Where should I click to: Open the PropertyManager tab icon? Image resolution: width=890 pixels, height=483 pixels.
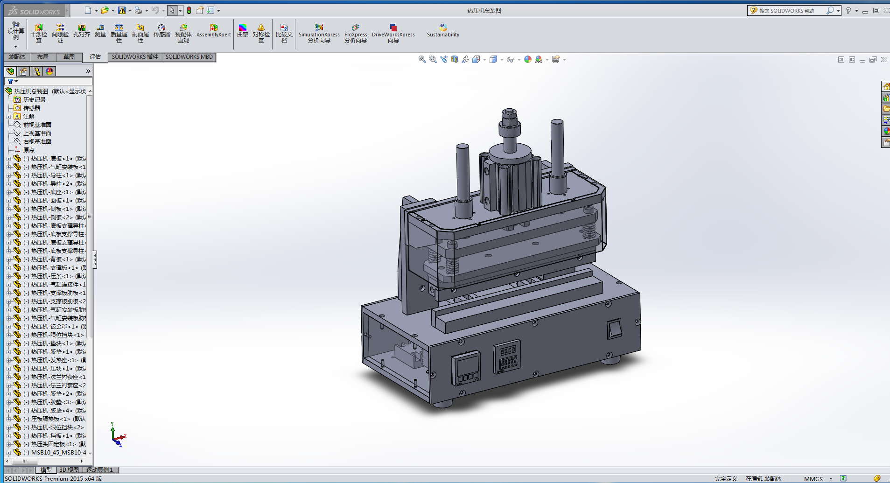(x=23, y=71)
